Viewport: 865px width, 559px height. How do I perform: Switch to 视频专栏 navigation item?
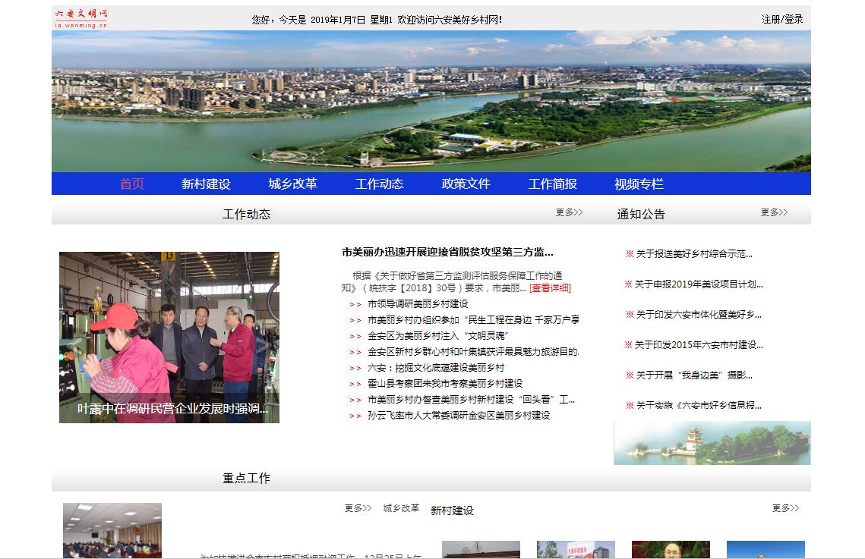click(639, 184)
